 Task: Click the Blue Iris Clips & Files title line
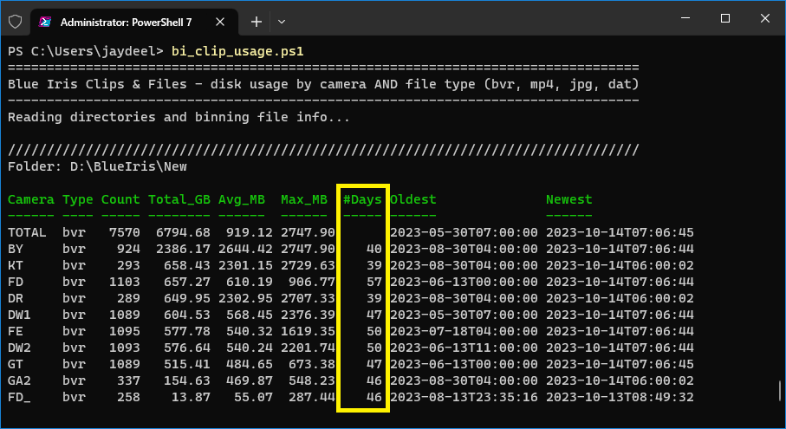[x=323, y=84]
